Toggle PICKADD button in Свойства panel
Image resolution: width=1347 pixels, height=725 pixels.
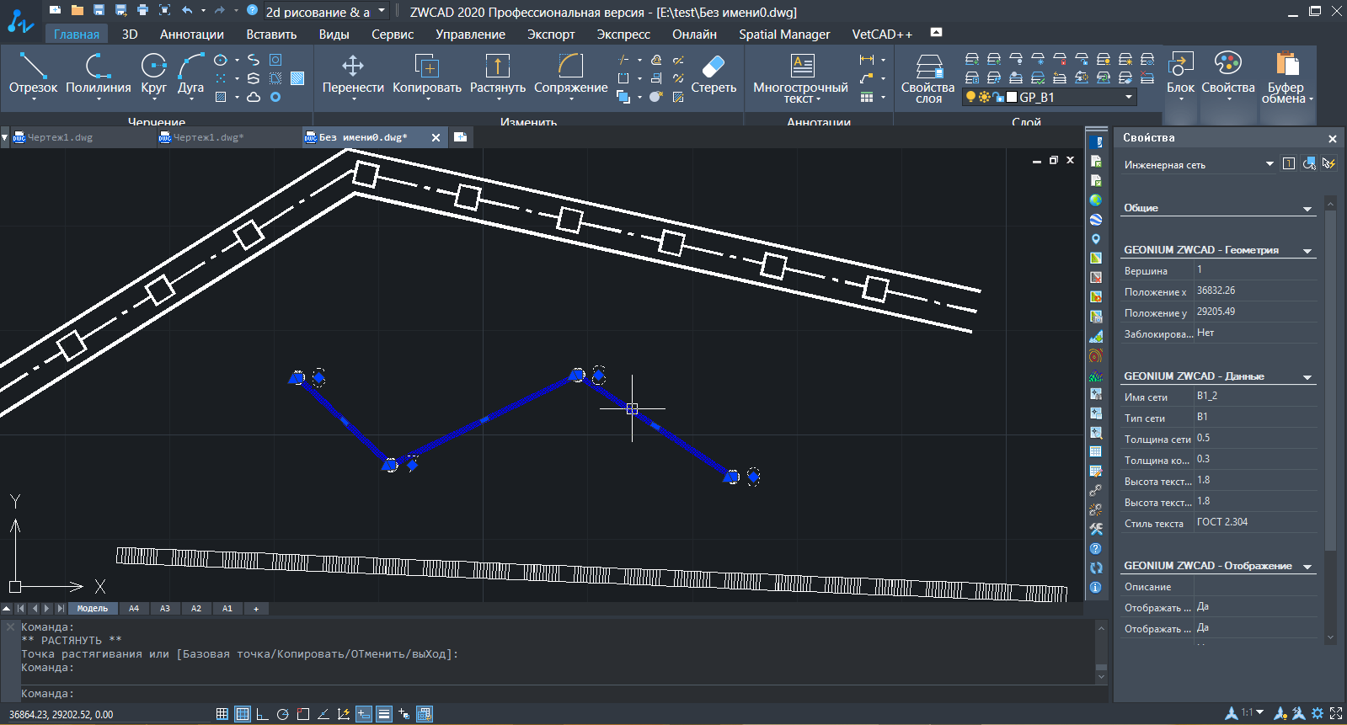(1289, 163)
